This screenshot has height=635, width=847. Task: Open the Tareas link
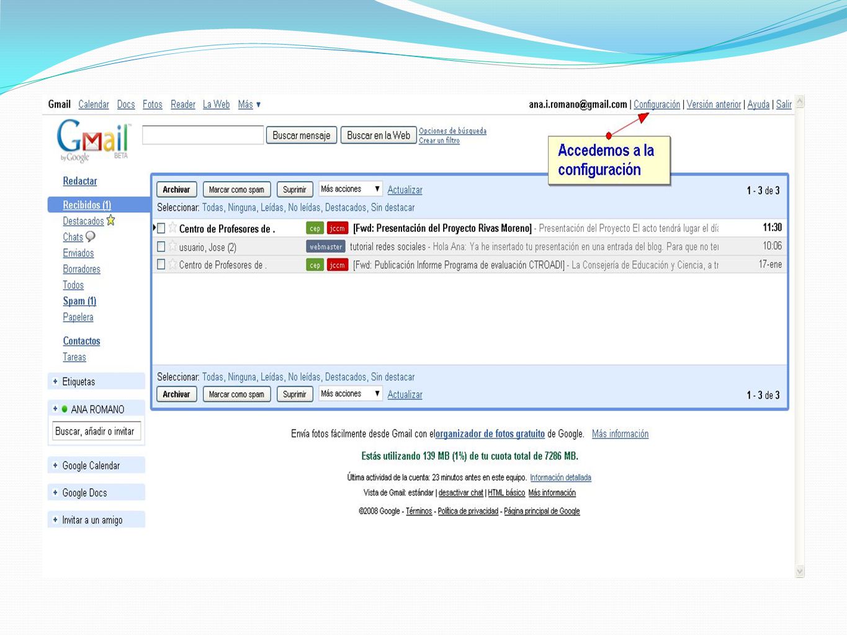click(74, 357)
